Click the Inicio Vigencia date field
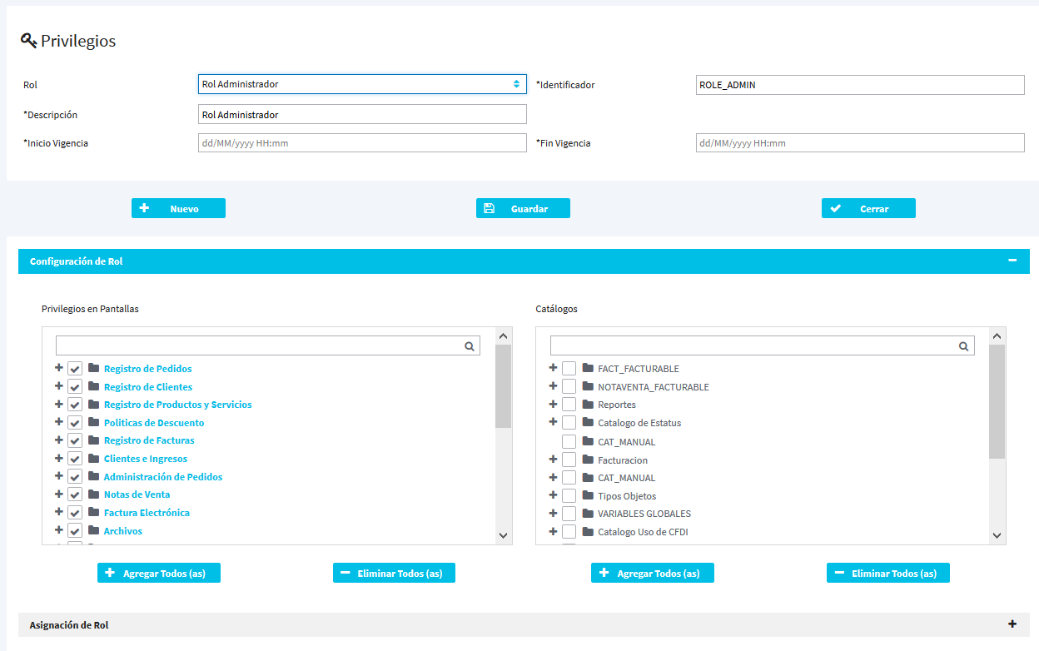This screenshot has height=651, width=1039. tap(362, 143)
